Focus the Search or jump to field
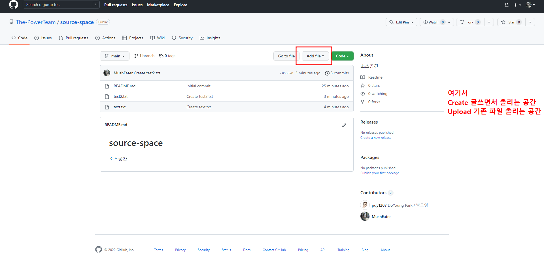Screen dimensions: 544x270 coord(61,5)
